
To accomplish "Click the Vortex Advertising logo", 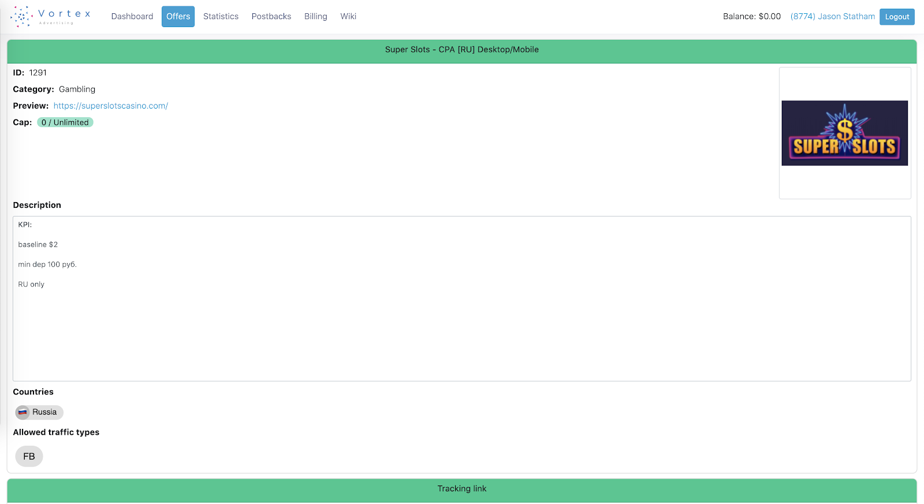I will (x=51, y=17).
